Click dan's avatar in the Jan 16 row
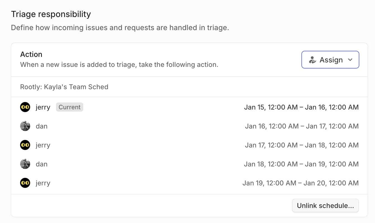This screenshot has width=375, height=223. (25, 126)
